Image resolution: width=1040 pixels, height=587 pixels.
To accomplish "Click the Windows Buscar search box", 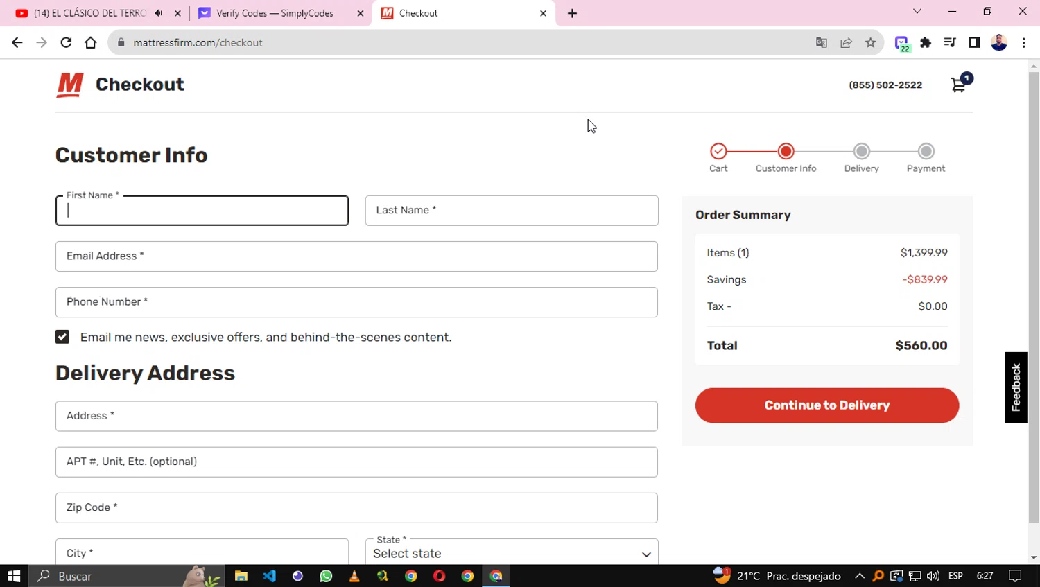I will [126, 576].
